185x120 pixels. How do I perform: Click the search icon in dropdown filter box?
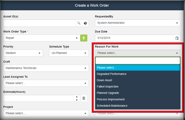click(x=177, y=61)
